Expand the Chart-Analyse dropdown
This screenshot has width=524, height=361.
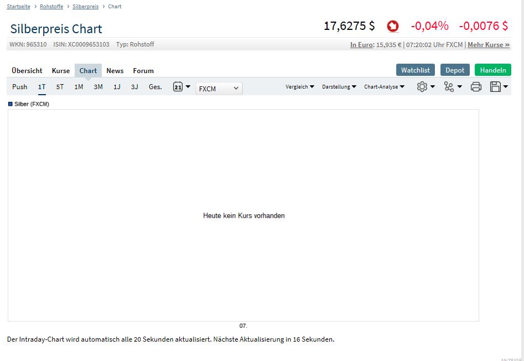385,86
